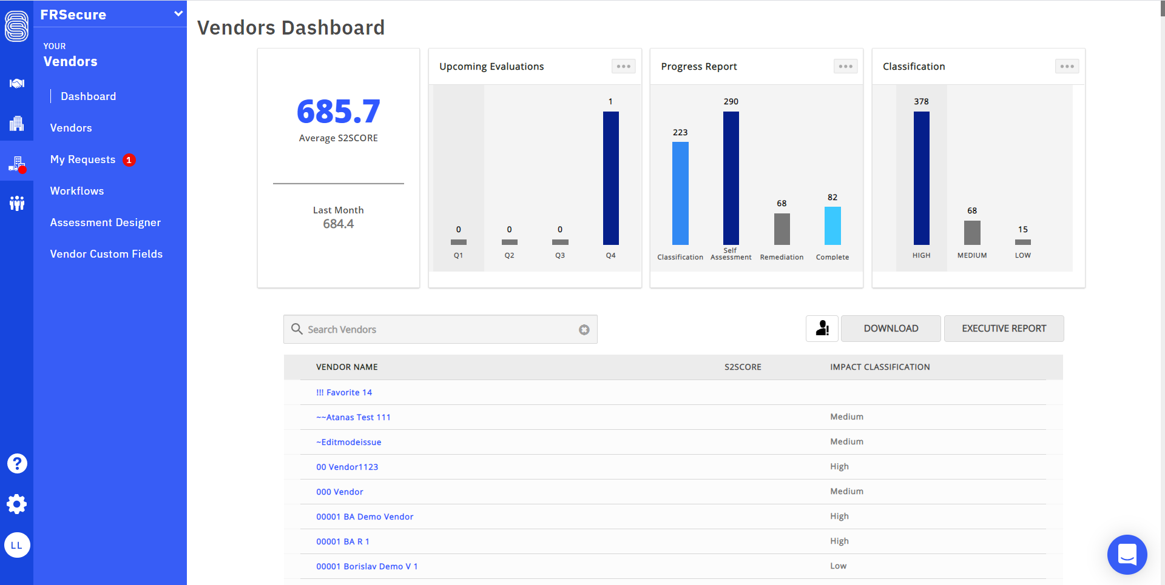Open the Classification widget options menu
The height and width of the screenshot is (585, 1165).
1067,66
